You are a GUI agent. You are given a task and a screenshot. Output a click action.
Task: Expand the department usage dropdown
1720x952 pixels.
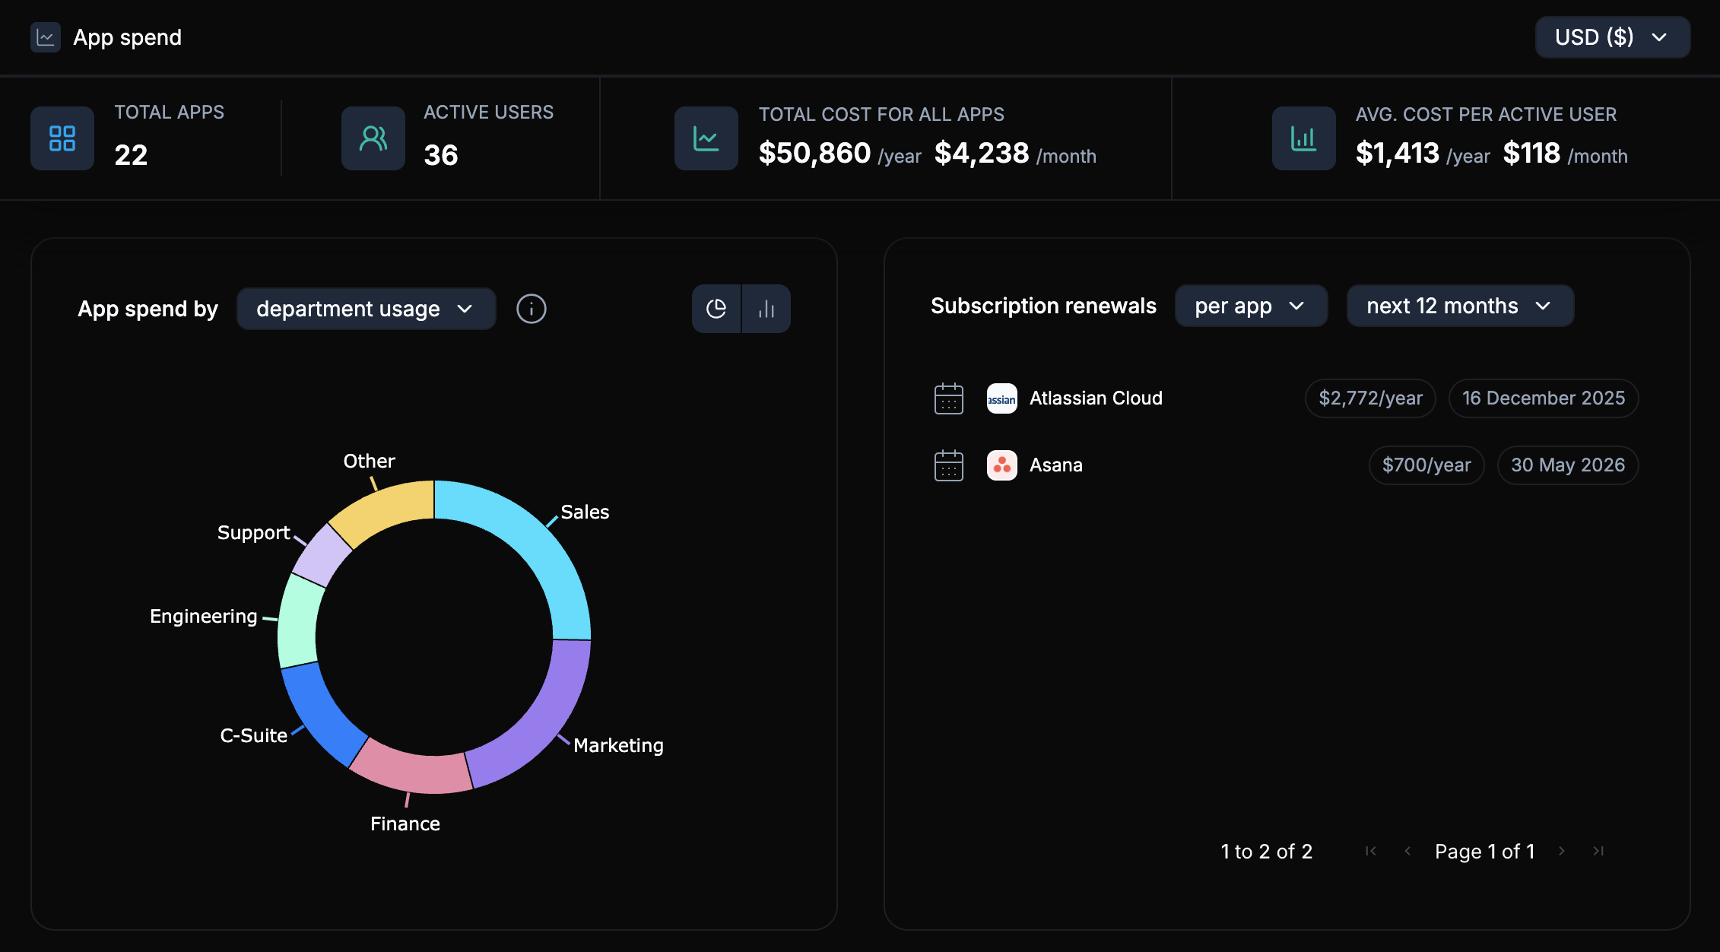366,309
